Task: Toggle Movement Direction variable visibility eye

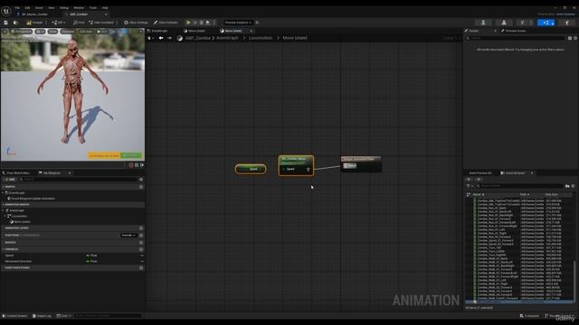Action: 142,261
